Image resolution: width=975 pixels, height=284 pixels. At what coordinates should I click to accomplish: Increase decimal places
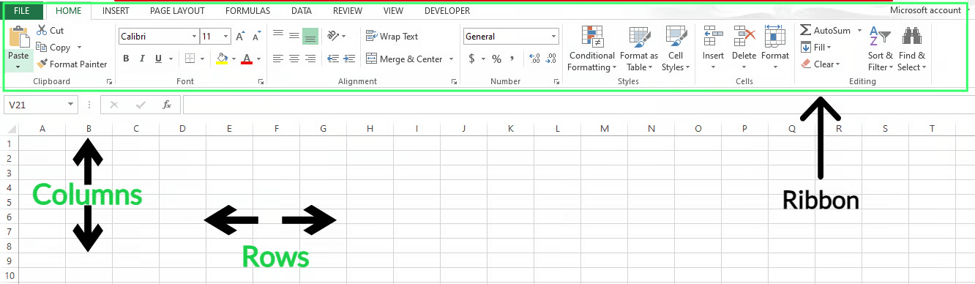point(534,59)
